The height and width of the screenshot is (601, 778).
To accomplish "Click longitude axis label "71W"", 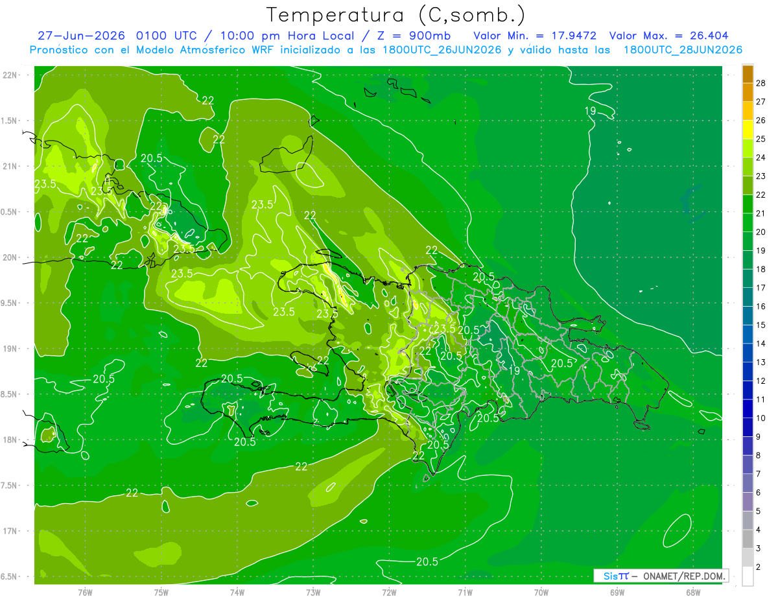I will (465, 592).
